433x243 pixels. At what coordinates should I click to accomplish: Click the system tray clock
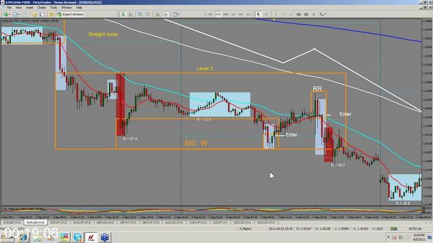(419, 237)
